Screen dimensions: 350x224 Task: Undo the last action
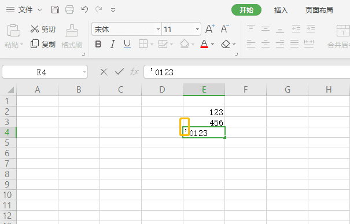(84, 10)
